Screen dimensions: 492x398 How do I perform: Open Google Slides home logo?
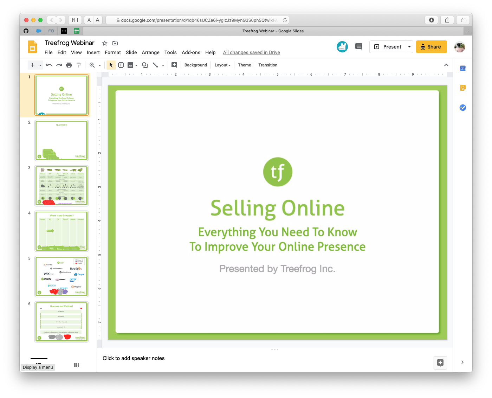32,47
